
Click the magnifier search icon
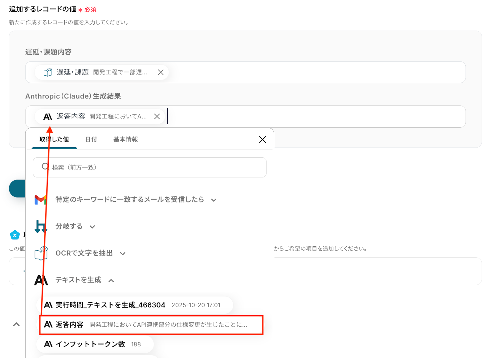point(45,167)
